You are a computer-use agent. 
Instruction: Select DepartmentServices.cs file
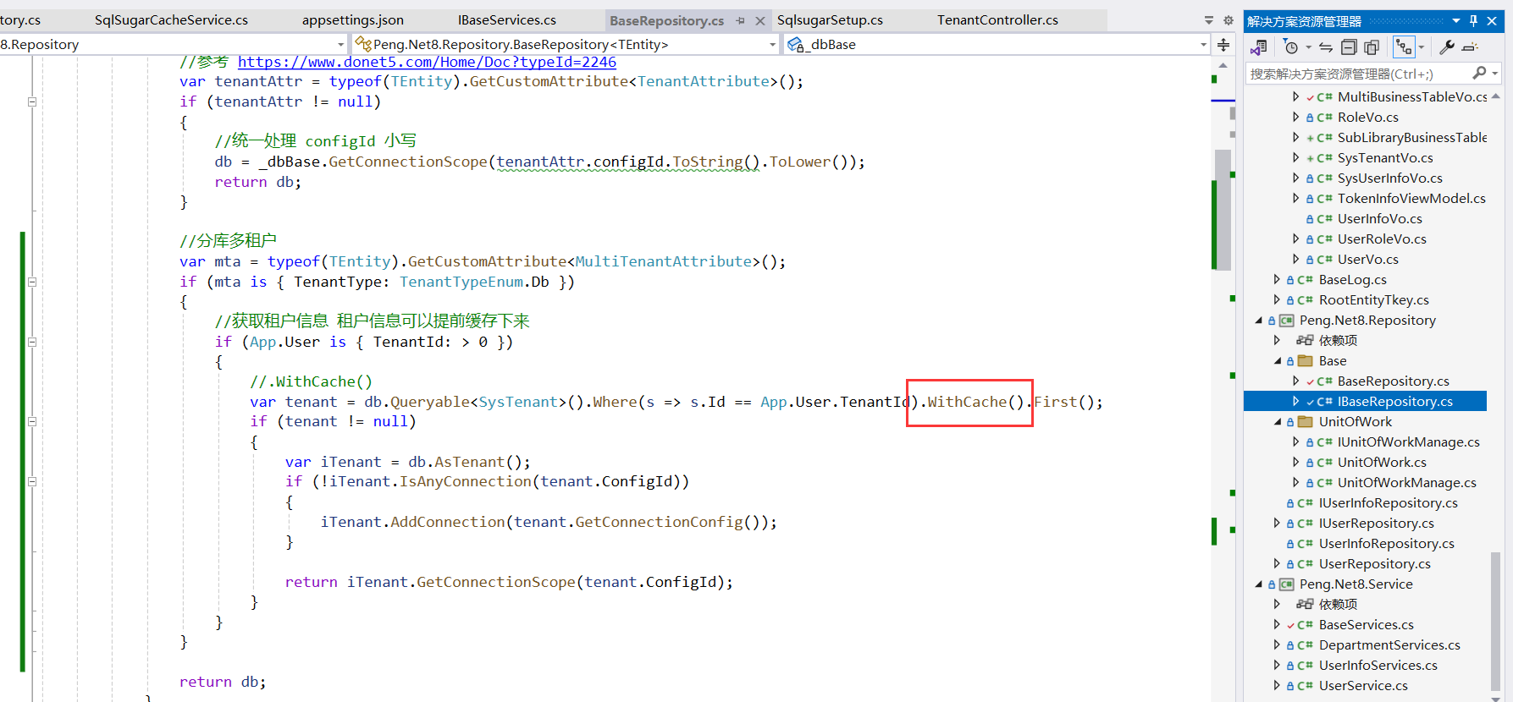(x=1389, y=645)
